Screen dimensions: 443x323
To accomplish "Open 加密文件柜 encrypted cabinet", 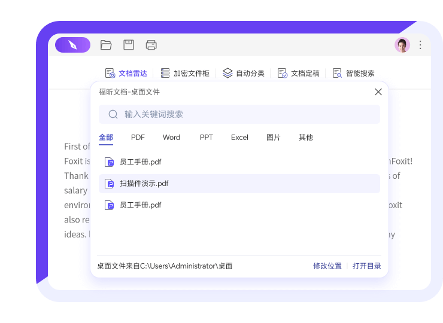I will tap(185, 74).
